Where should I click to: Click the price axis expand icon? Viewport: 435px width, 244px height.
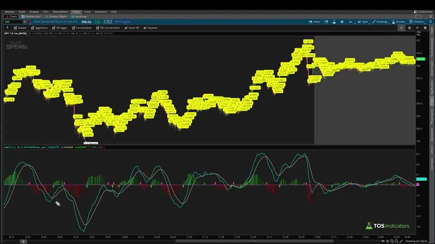coord(419,33)
